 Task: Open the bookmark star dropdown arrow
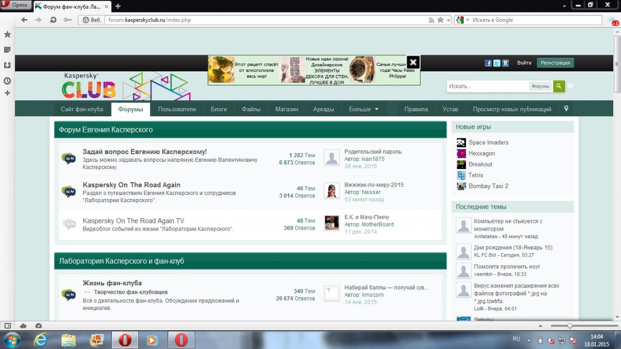pos(448,20)
